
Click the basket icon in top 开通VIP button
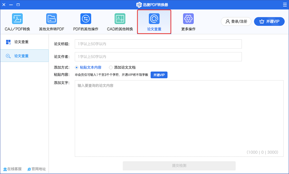(262, 22)
